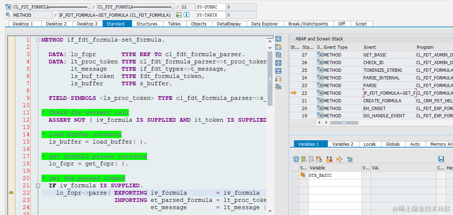
Task: Open the Auto variables tab
Action: click(415, 144)
